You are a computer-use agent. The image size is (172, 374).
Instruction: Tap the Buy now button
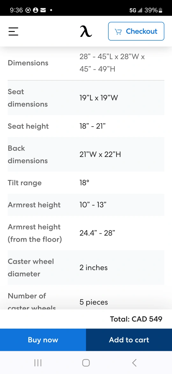[x=43, y=340]
